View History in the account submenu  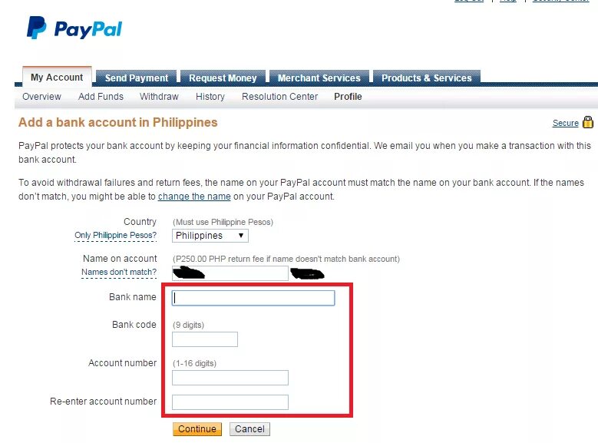210,97
